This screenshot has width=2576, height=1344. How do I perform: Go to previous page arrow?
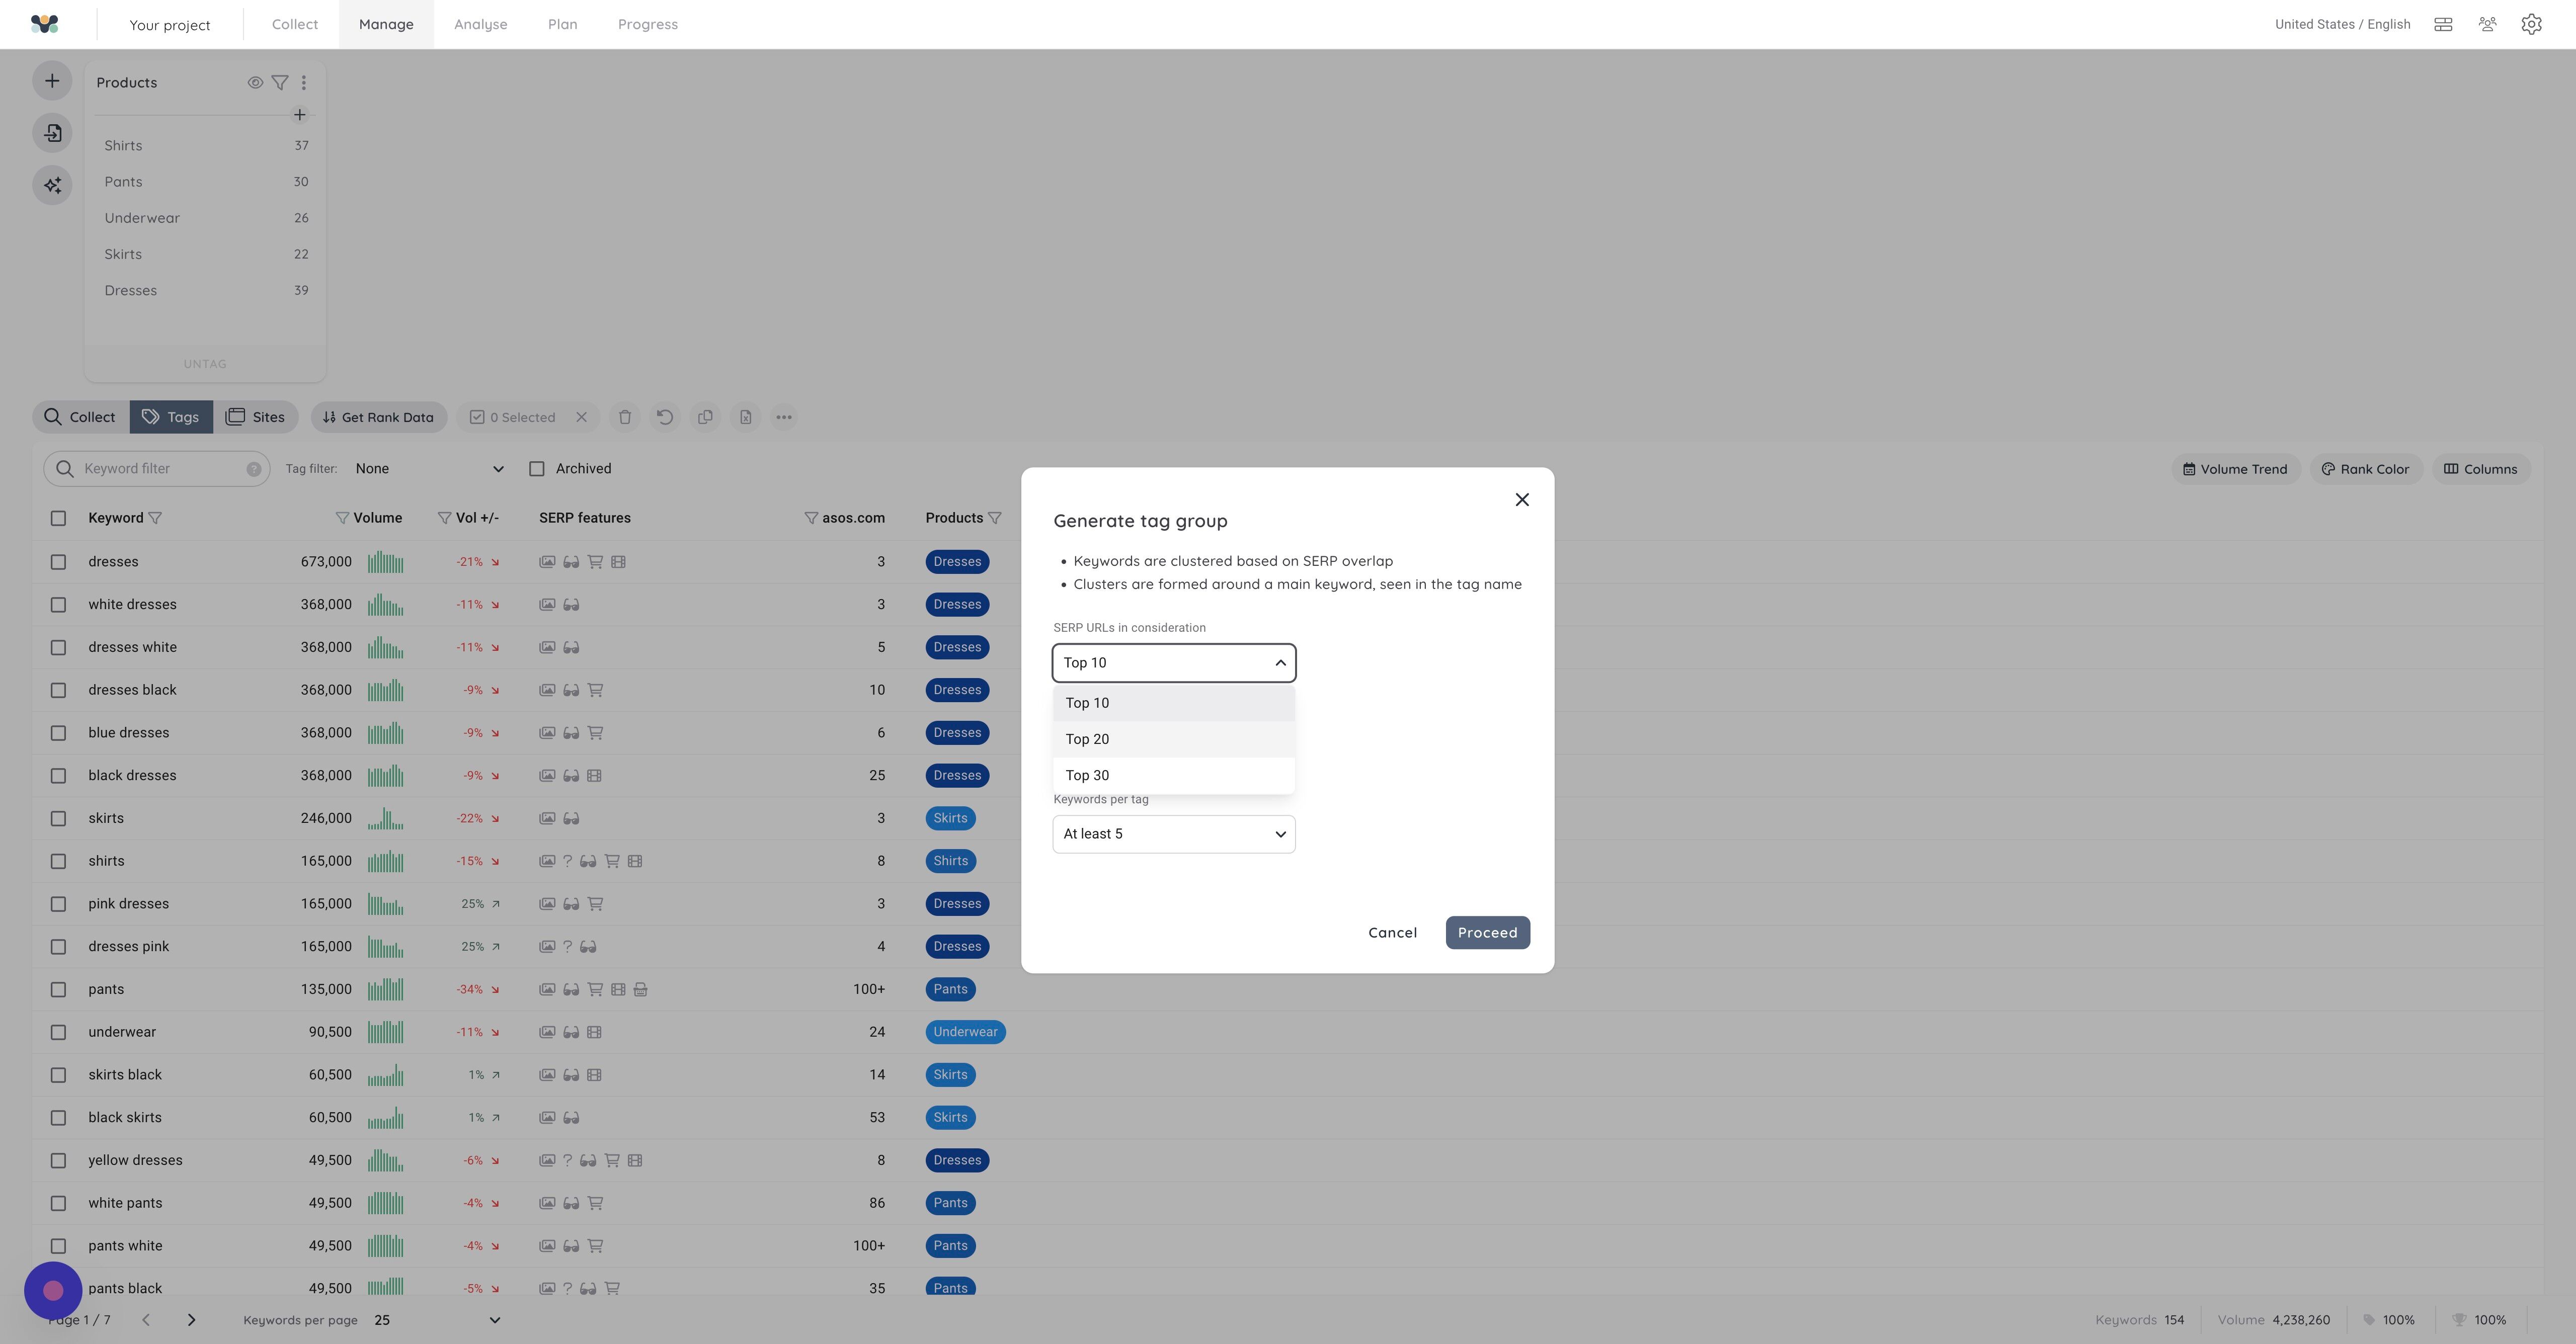[146, 1320]
